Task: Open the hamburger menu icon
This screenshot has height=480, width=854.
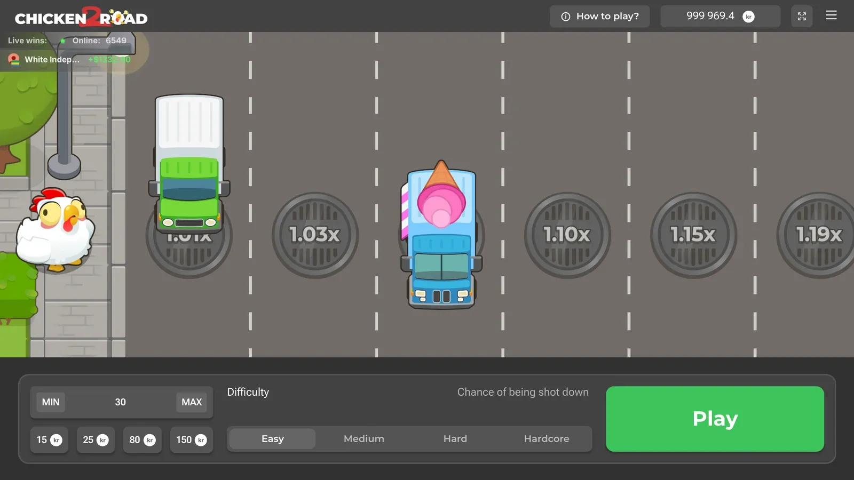Action: point(831,15)
